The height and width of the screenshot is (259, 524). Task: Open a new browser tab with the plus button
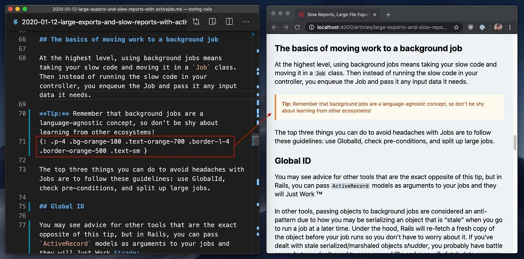click(388, 14)
